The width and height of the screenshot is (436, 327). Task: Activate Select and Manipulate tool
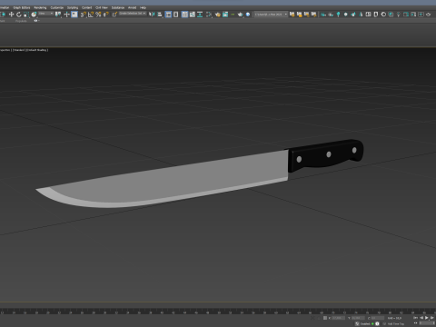coord(67,15)
